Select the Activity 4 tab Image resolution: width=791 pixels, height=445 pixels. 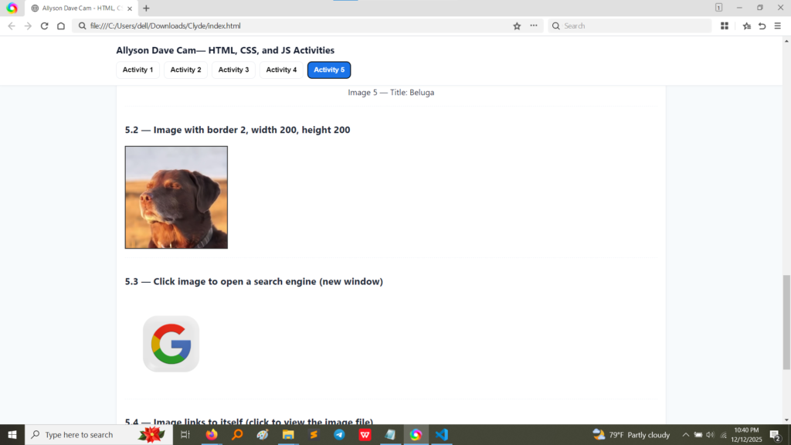[x=281, y=70]
